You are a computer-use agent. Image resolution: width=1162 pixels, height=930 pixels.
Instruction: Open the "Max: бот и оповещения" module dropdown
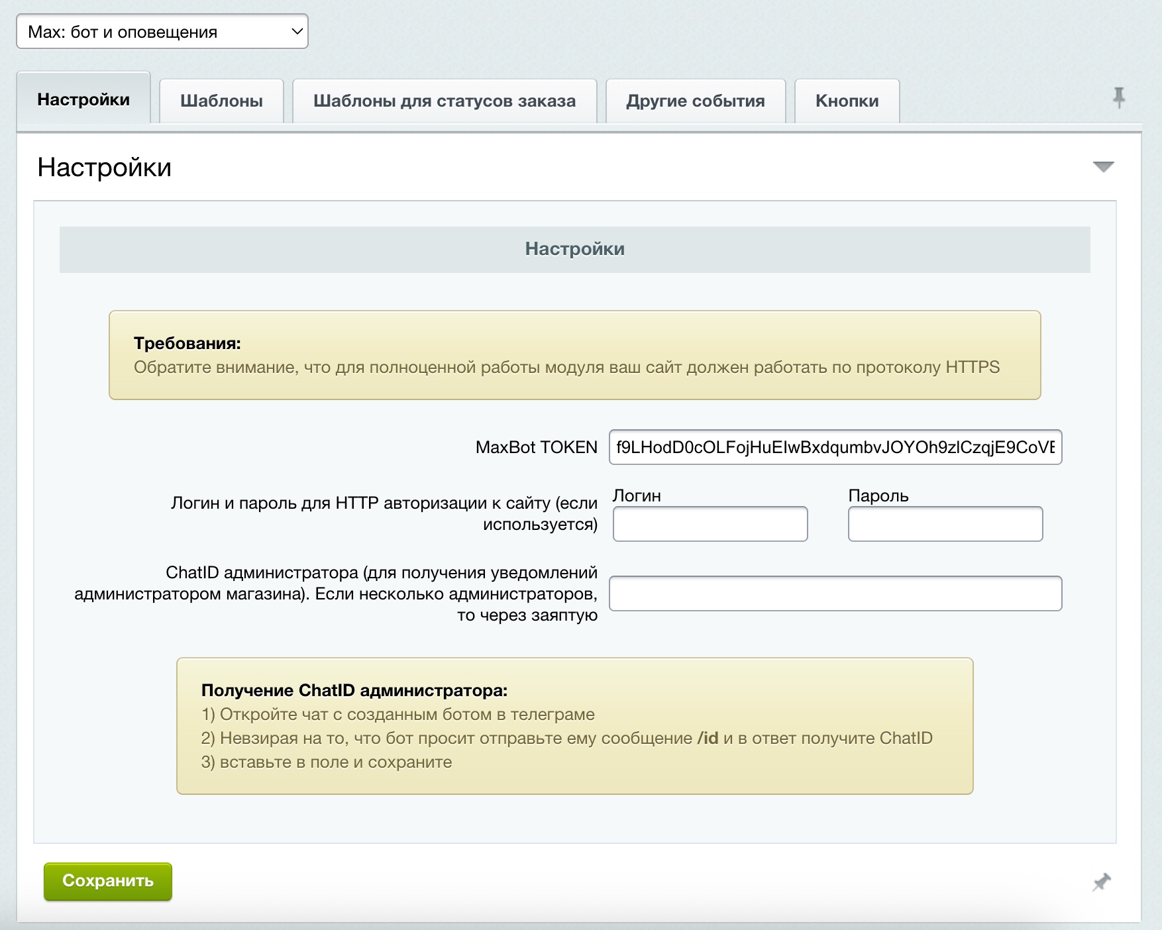[x=162, y=32]
